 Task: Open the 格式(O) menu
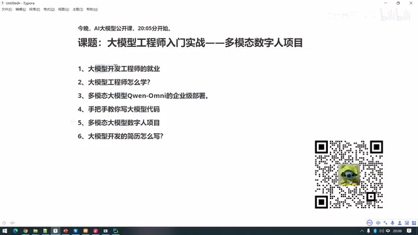pyautogui.click(x=49, y=9)
